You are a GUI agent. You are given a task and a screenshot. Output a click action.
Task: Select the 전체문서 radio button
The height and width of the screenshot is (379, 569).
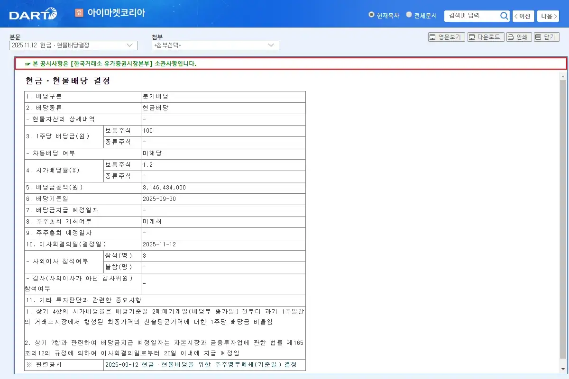(x=409, y=15)
